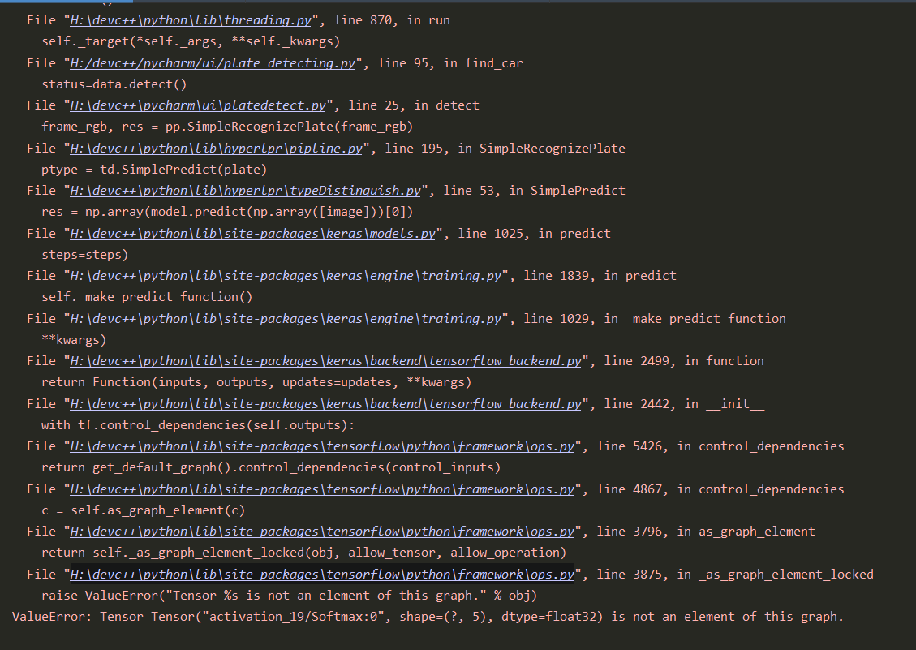This screenshot has height=650, width=916.
Task: Select the 'return get_default_graph()' code line
Action: (x=271, y=467)
